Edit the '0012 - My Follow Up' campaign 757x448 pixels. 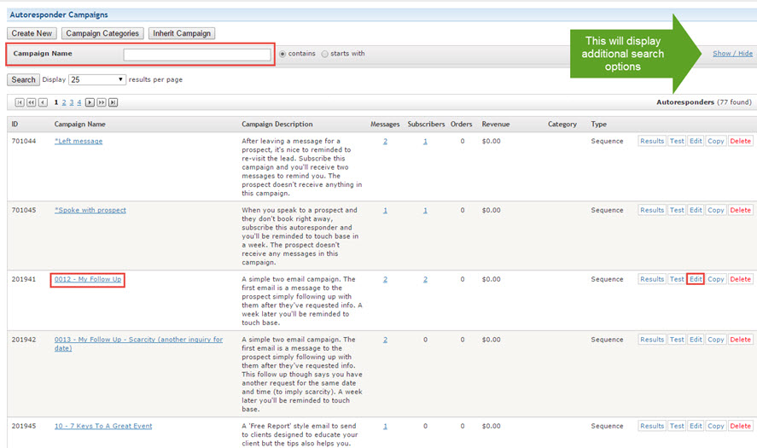click(x=696, y=279)
